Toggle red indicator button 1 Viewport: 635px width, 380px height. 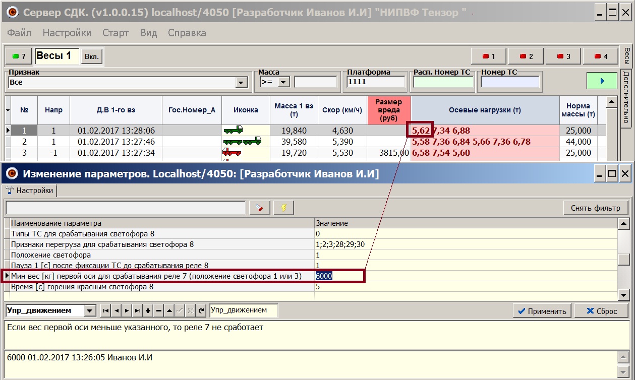(x=489, y=56)
